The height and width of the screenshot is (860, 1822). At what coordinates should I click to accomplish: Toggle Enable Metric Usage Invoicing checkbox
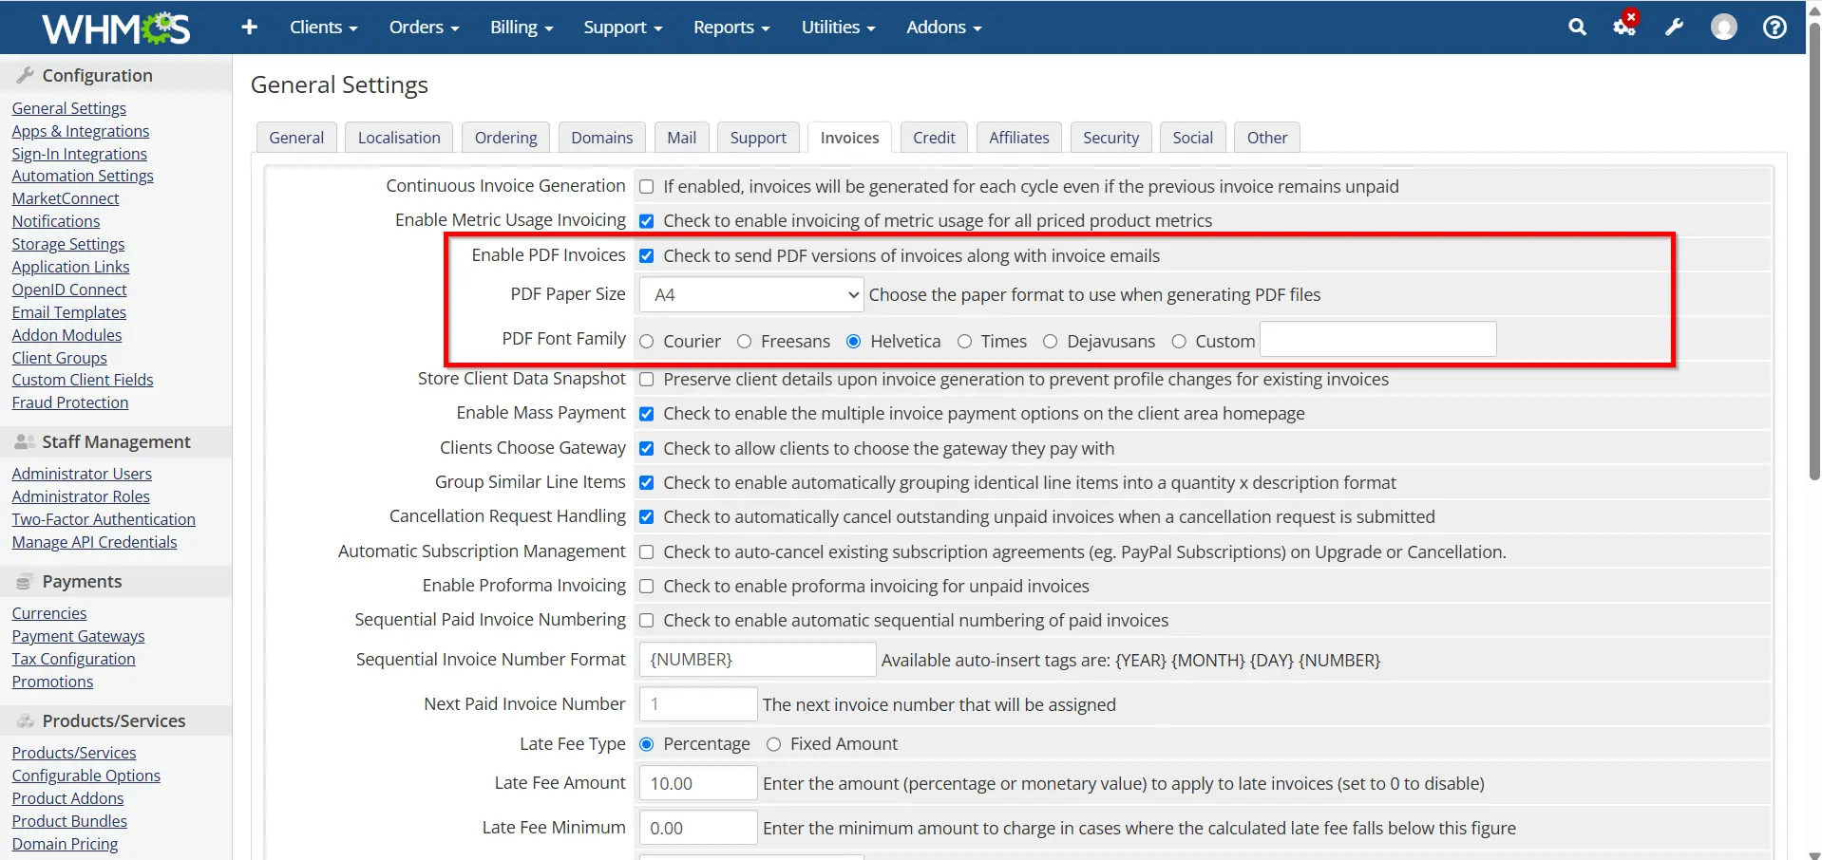[x=647, y=221]
